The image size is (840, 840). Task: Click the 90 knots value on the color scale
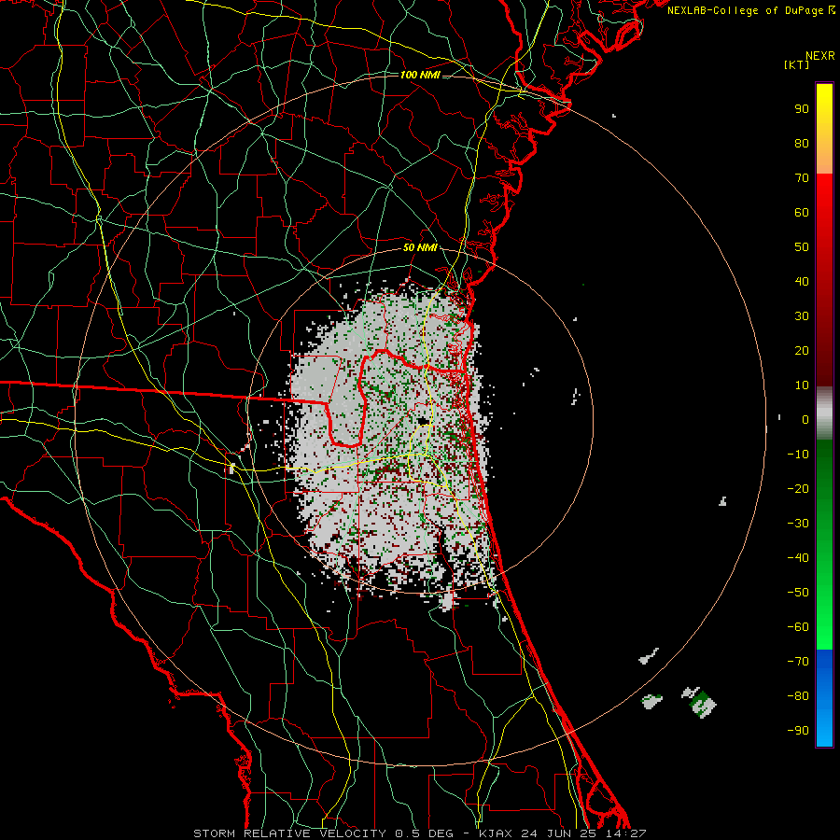pos(802,109)
